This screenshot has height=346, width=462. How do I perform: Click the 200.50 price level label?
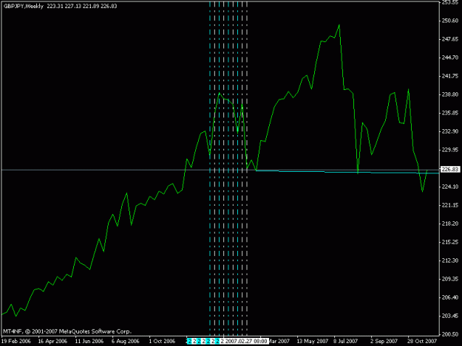click(450, 334)
